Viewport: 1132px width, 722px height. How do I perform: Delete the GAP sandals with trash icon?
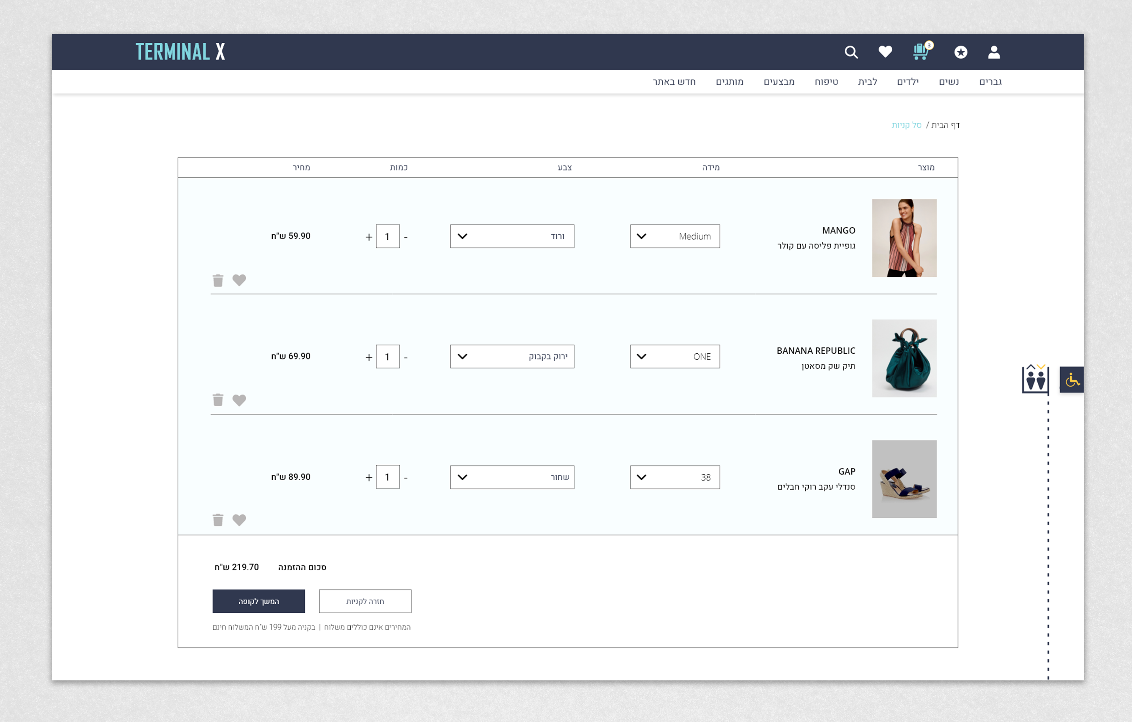[218, 520]
